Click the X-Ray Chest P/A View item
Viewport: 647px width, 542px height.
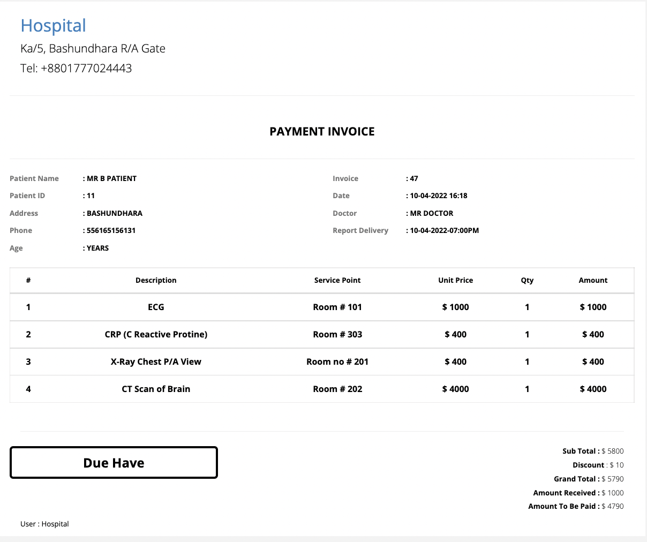156,362
